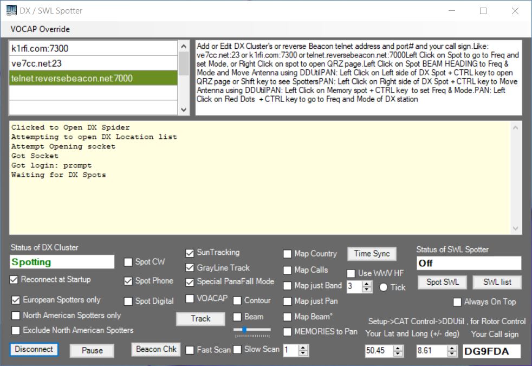Check the MEMORIES to Pan option
532x366 pixels.
tap(288, 331)
